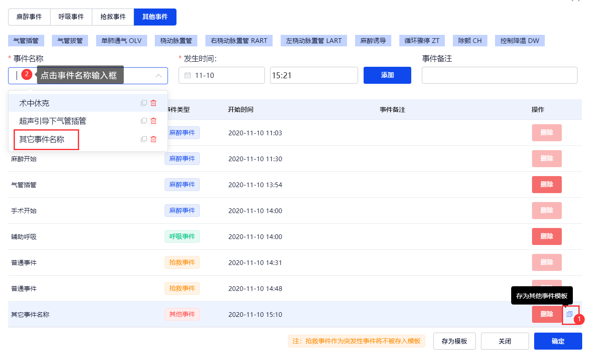Click the start time 2020-11-10 15:10
The width and height of the screenshot is (589, 356).
(x=255, y=314)
